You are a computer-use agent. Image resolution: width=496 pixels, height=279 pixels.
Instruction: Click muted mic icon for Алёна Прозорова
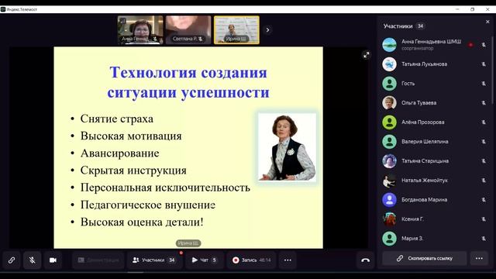click(x=484, y=122)
